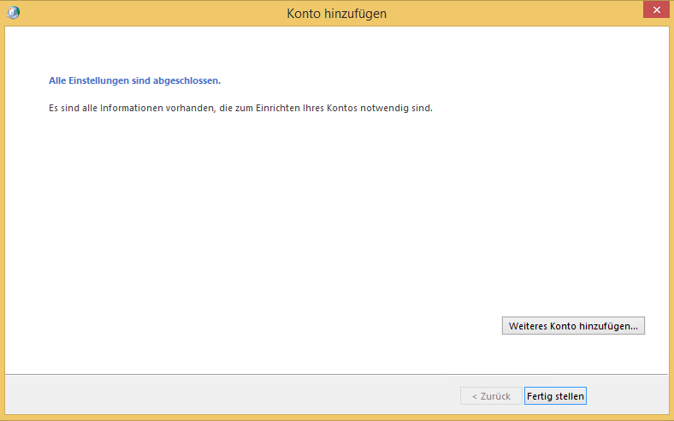Click the title bar space right of the title
The image size is (674, 421).
513,14
